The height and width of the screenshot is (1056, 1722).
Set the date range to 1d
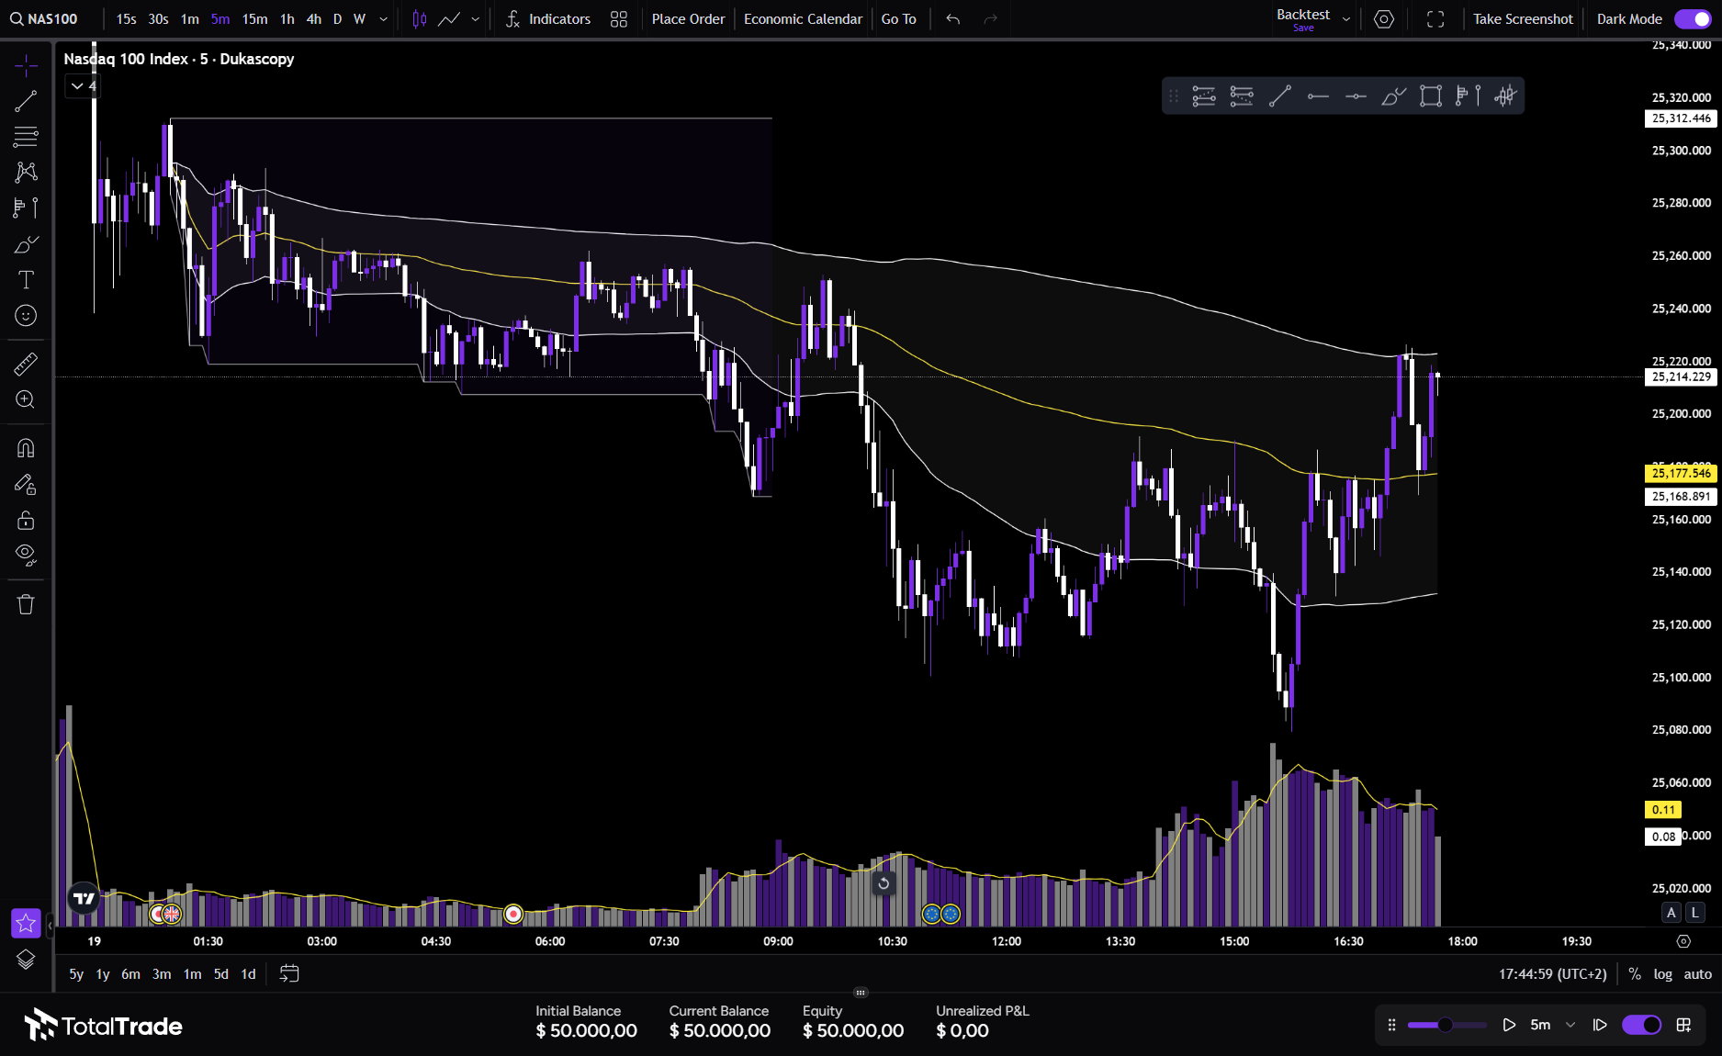pos(248,973)
